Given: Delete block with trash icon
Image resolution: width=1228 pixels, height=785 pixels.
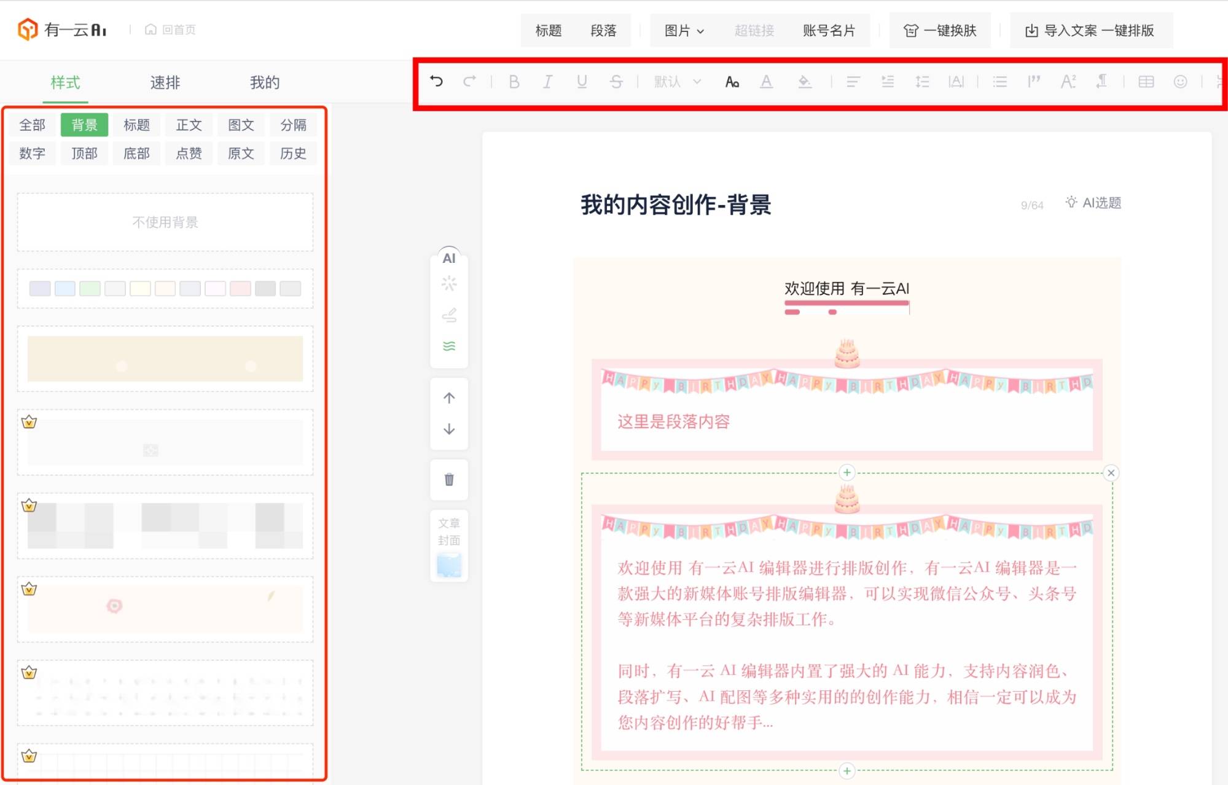Looking at the screenshot, I should click(449, 480).
